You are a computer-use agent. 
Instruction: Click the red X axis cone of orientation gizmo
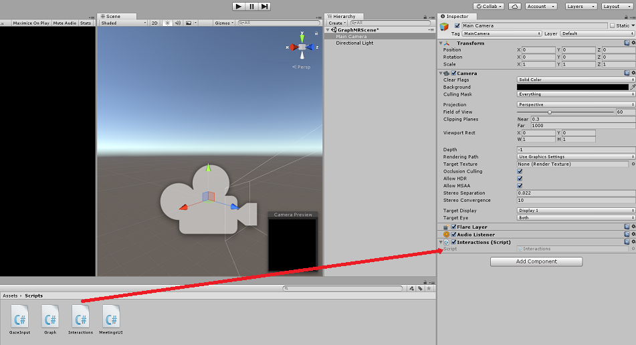(x=294, y=47)
